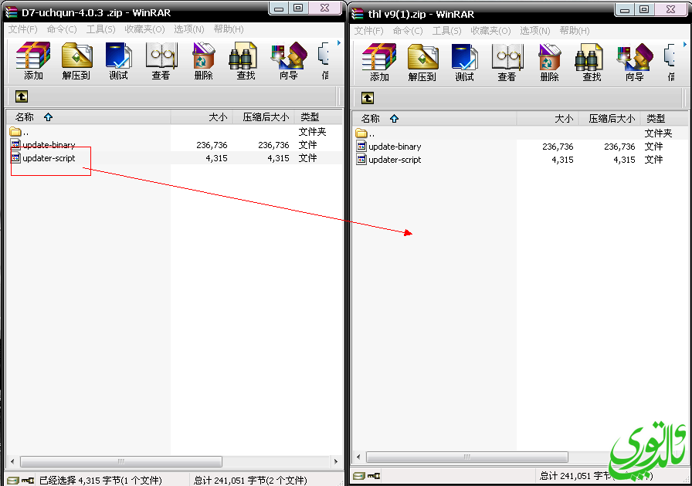
Task: Click left scroll arrow in thl v9(1) window
Action: [x=358, y=457]
